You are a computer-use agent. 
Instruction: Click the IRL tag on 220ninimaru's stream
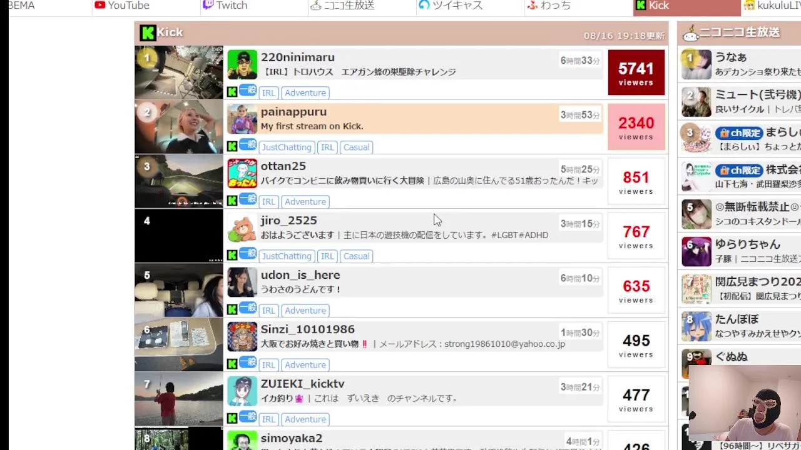268,92
